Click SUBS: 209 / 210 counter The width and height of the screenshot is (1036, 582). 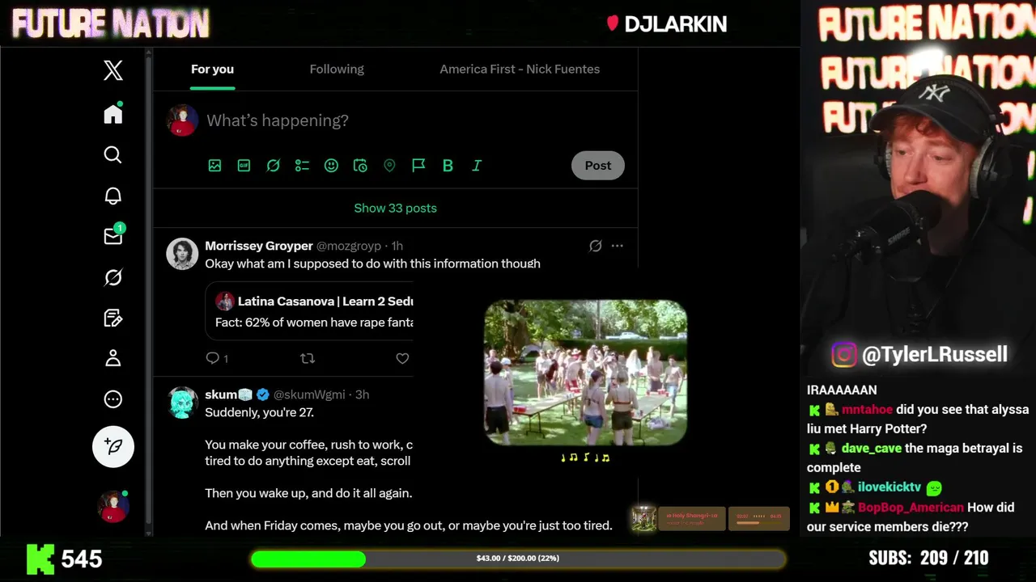point(928,558)
